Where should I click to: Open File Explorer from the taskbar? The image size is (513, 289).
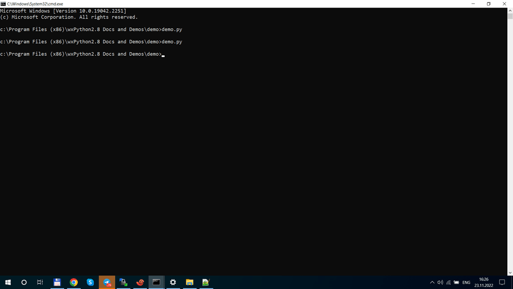(189, 282)
